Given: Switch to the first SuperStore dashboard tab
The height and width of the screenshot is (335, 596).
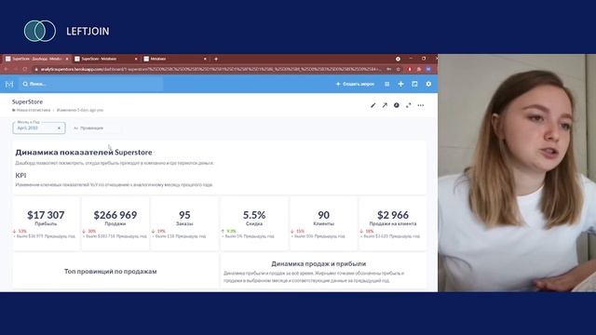Looking at the screenshot, I should tap(36, 59).
